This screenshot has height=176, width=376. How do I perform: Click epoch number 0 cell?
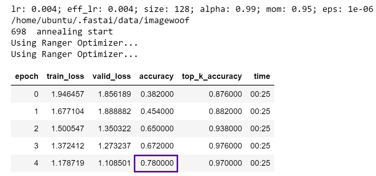[x=36, y=94]
